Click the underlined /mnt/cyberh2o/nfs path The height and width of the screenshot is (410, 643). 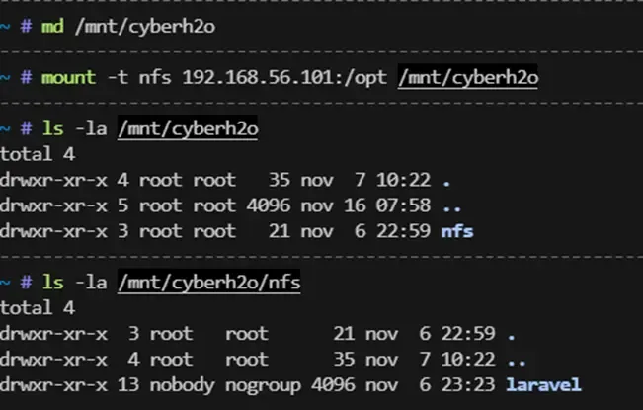(x=208, y=283)
